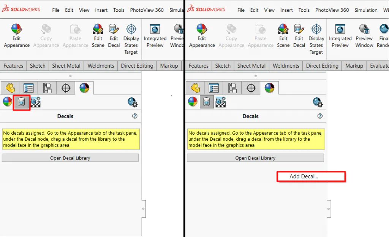Switch to PropertyManager tab in left screenshot
Viewport: 389px width, 237px height.
28,88
